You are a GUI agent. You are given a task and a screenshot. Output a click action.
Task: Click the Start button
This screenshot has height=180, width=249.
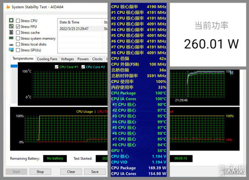coord(16,172)
